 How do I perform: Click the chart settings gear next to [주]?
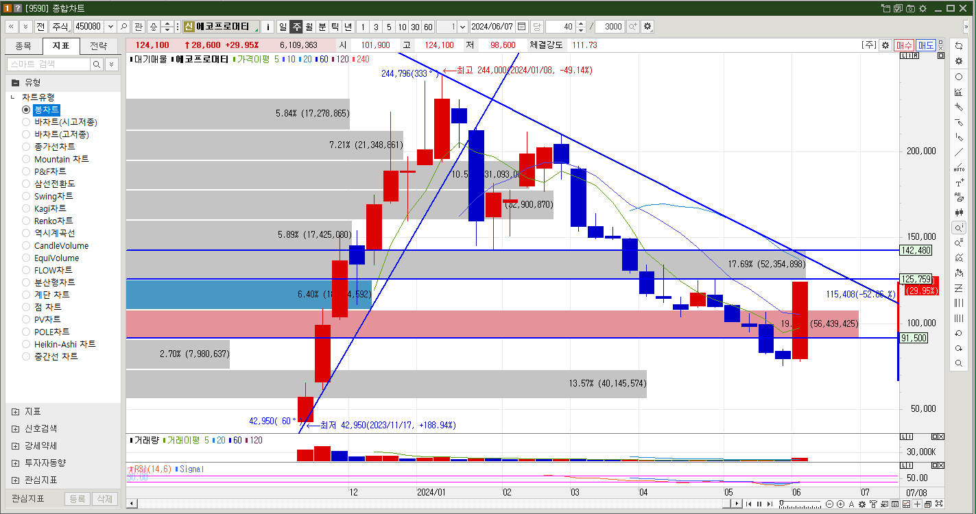885,45
